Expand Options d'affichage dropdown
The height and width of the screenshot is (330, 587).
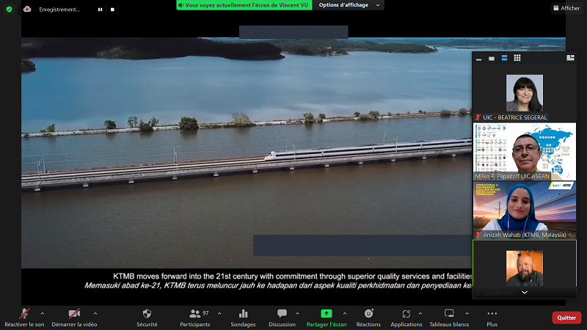(x=350, y=5)
